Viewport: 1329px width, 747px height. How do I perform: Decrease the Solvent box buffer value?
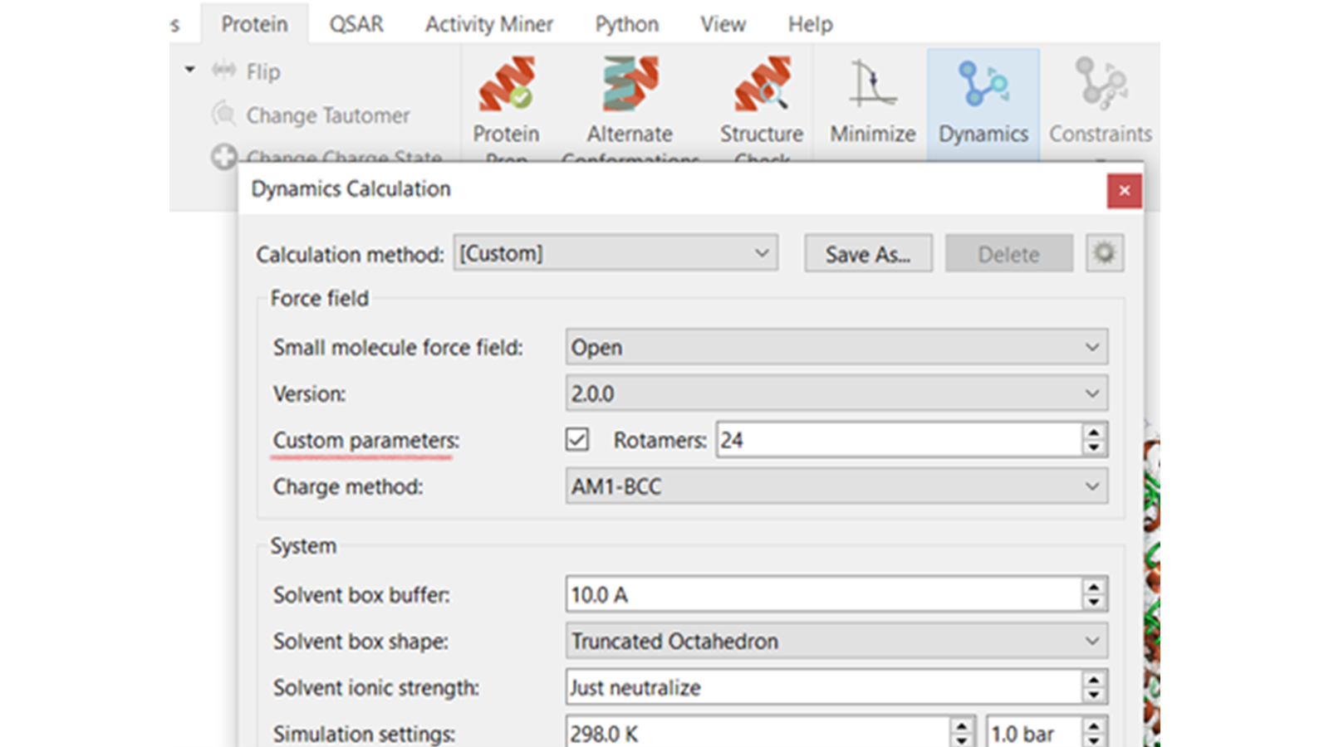coord(1094,603)
